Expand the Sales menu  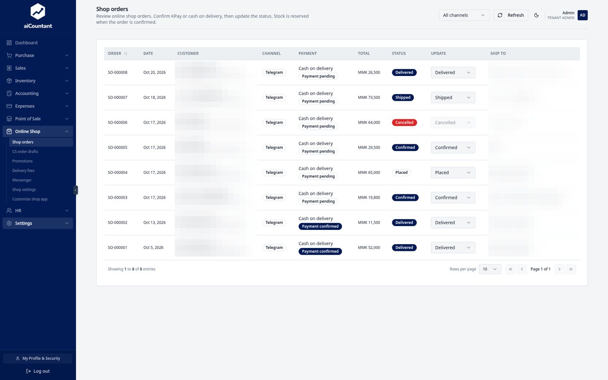coord(38,68)
